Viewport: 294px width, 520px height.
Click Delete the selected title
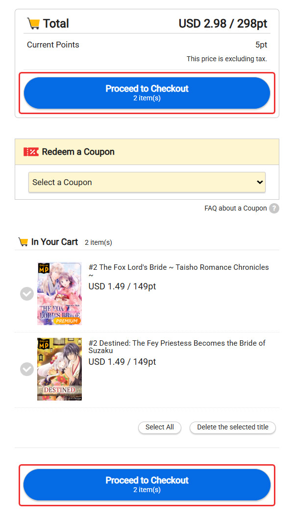click(233, 427)
